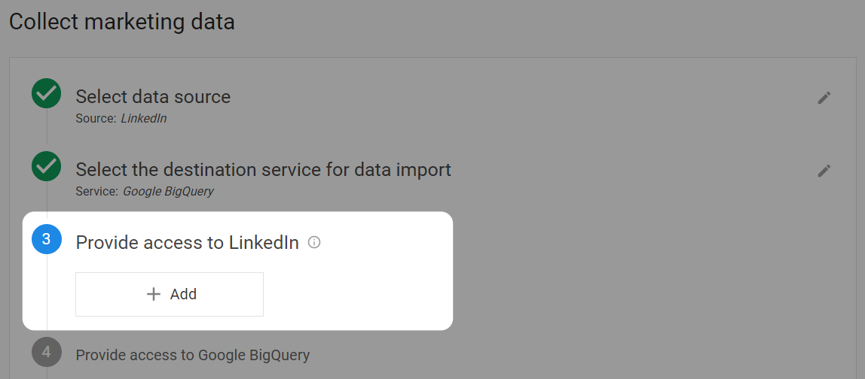Select the blue step 3 circle
The width and height of the screenshot is (865, 379).
(x=47, y=239)
